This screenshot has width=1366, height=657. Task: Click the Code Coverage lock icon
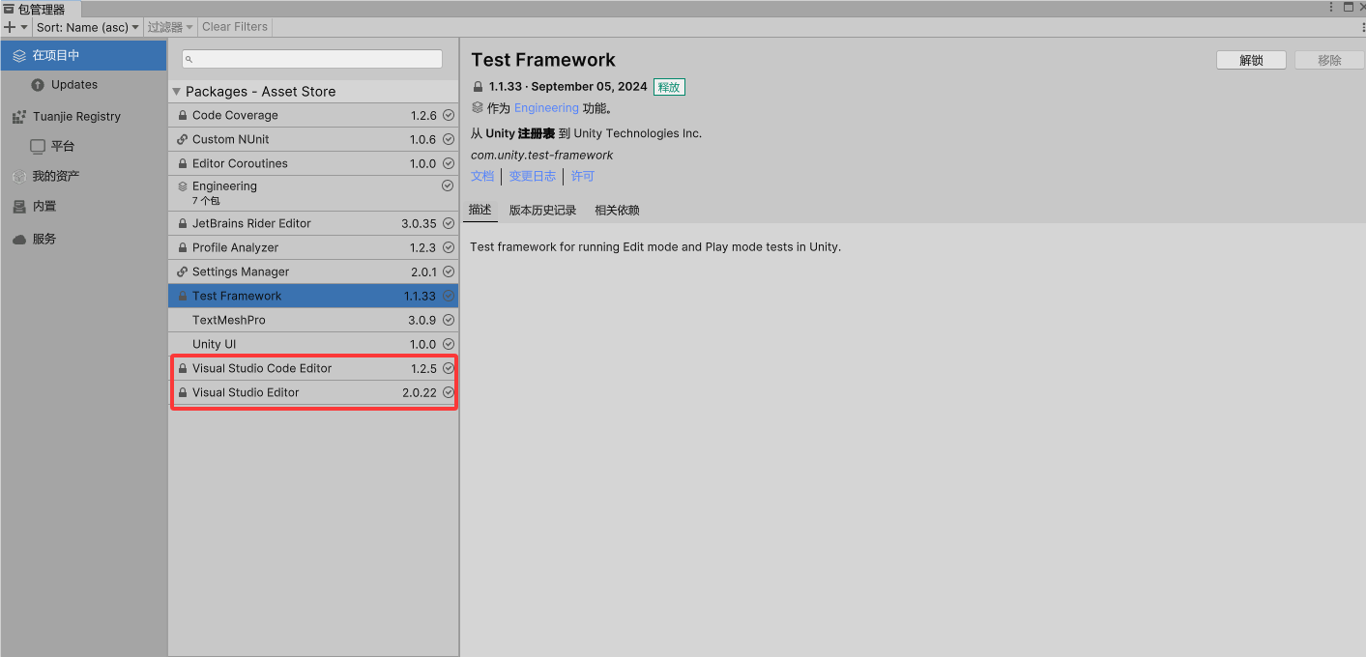click(x=183, y=115)
